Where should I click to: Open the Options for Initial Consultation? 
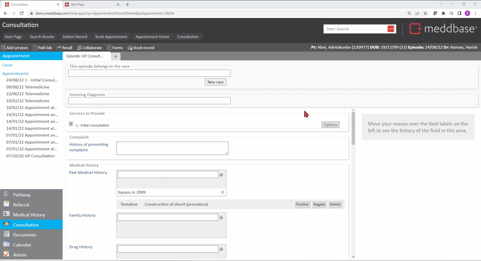tap(330, 125)
